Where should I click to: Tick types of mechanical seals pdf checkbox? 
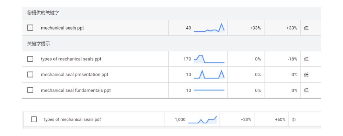34,119
